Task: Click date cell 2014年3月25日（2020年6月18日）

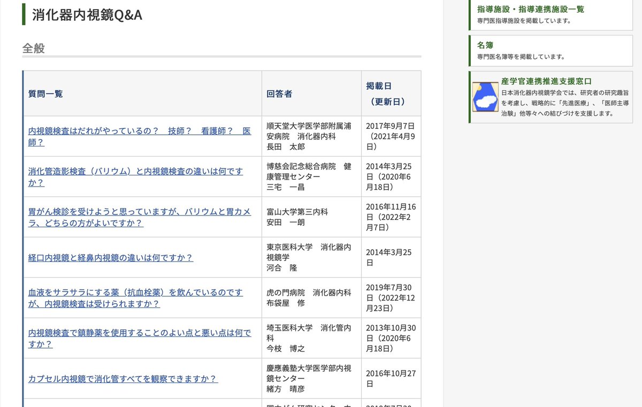Action: (x=391, y=176)
